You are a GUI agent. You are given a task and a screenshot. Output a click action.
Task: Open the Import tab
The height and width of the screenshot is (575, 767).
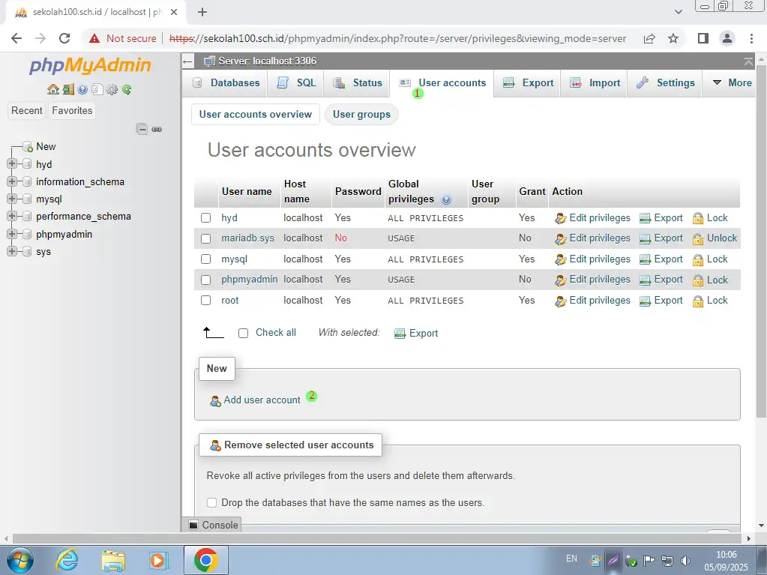(x=595, y=83)
